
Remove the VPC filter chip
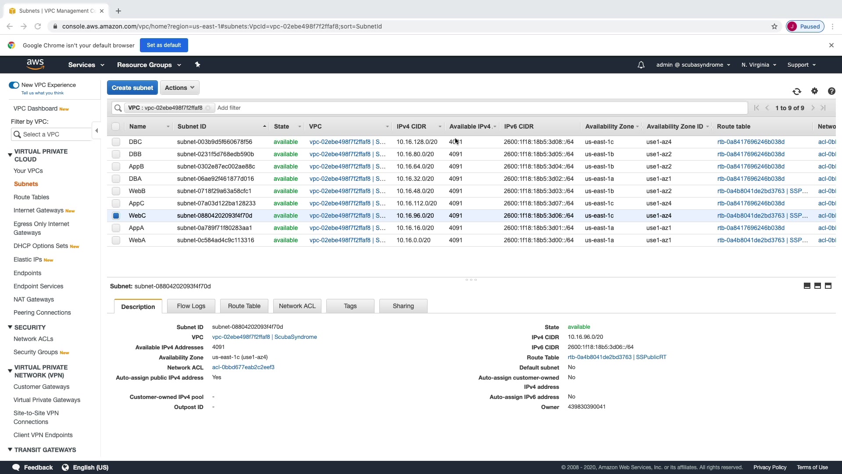coord(208,108)
